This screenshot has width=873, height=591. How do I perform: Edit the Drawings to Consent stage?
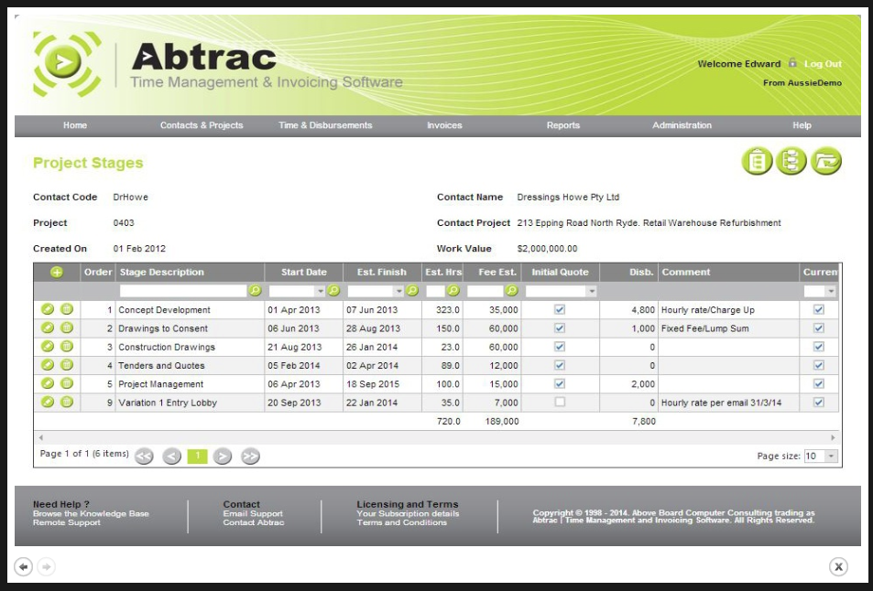coord(48,328)
